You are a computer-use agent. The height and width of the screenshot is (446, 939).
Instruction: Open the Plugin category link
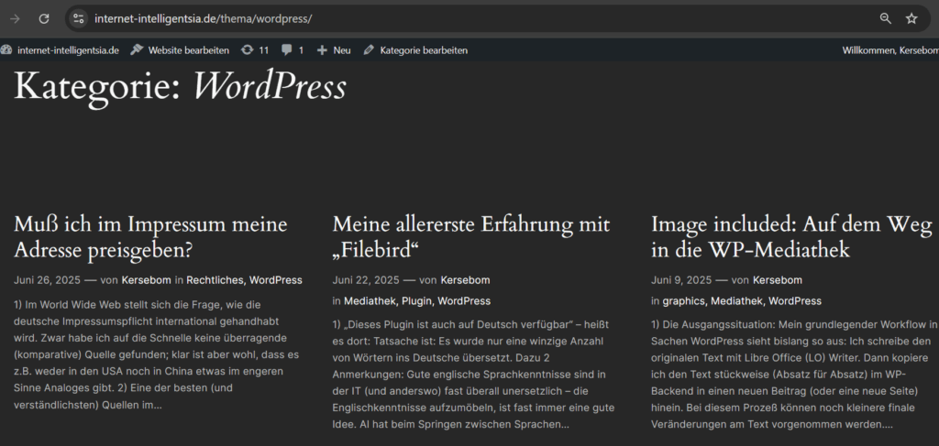coord(417,300)
